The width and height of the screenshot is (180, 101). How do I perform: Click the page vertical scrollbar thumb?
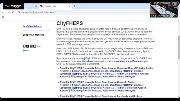click(179, 47)
